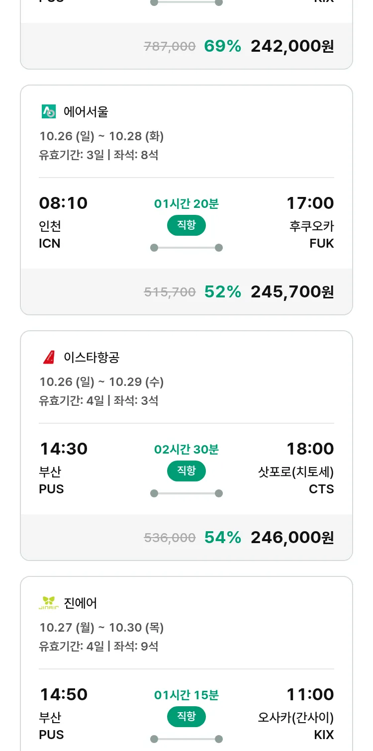Click the 52% discount label
This screenshot has width=373, height=751.
pyautogui.click(x=222, y=292)
